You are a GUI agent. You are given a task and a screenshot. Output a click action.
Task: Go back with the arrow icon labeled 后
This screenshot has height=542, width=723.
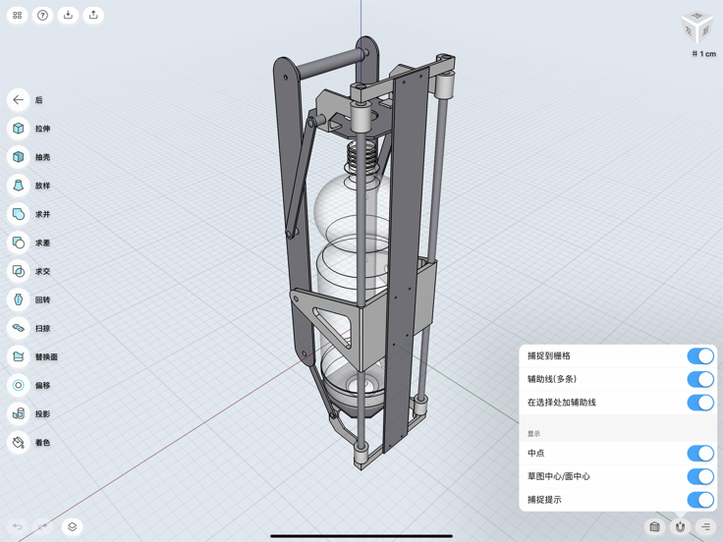tap(18, 99)
